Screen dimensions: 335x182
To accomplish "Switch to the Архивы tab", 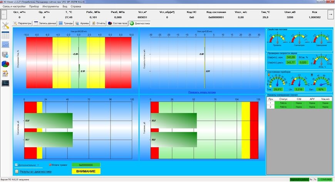I will (82, 23).
